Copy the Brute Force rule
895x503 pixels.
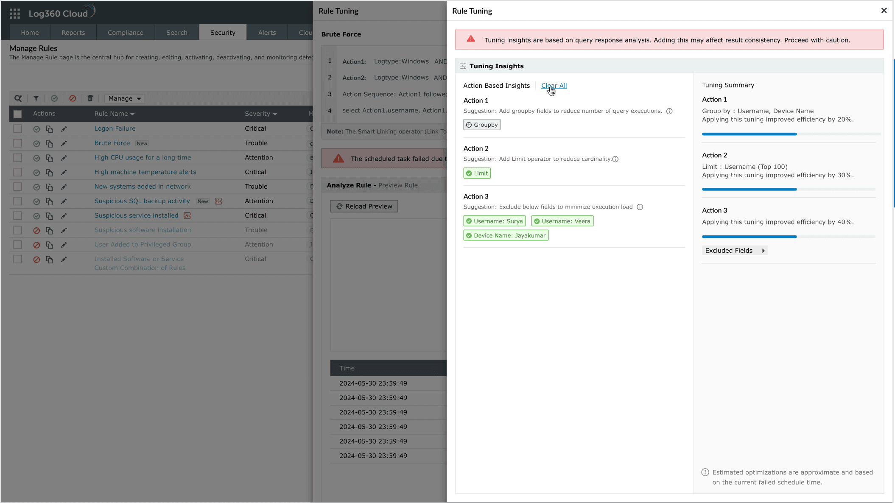(x=49, y=143)
